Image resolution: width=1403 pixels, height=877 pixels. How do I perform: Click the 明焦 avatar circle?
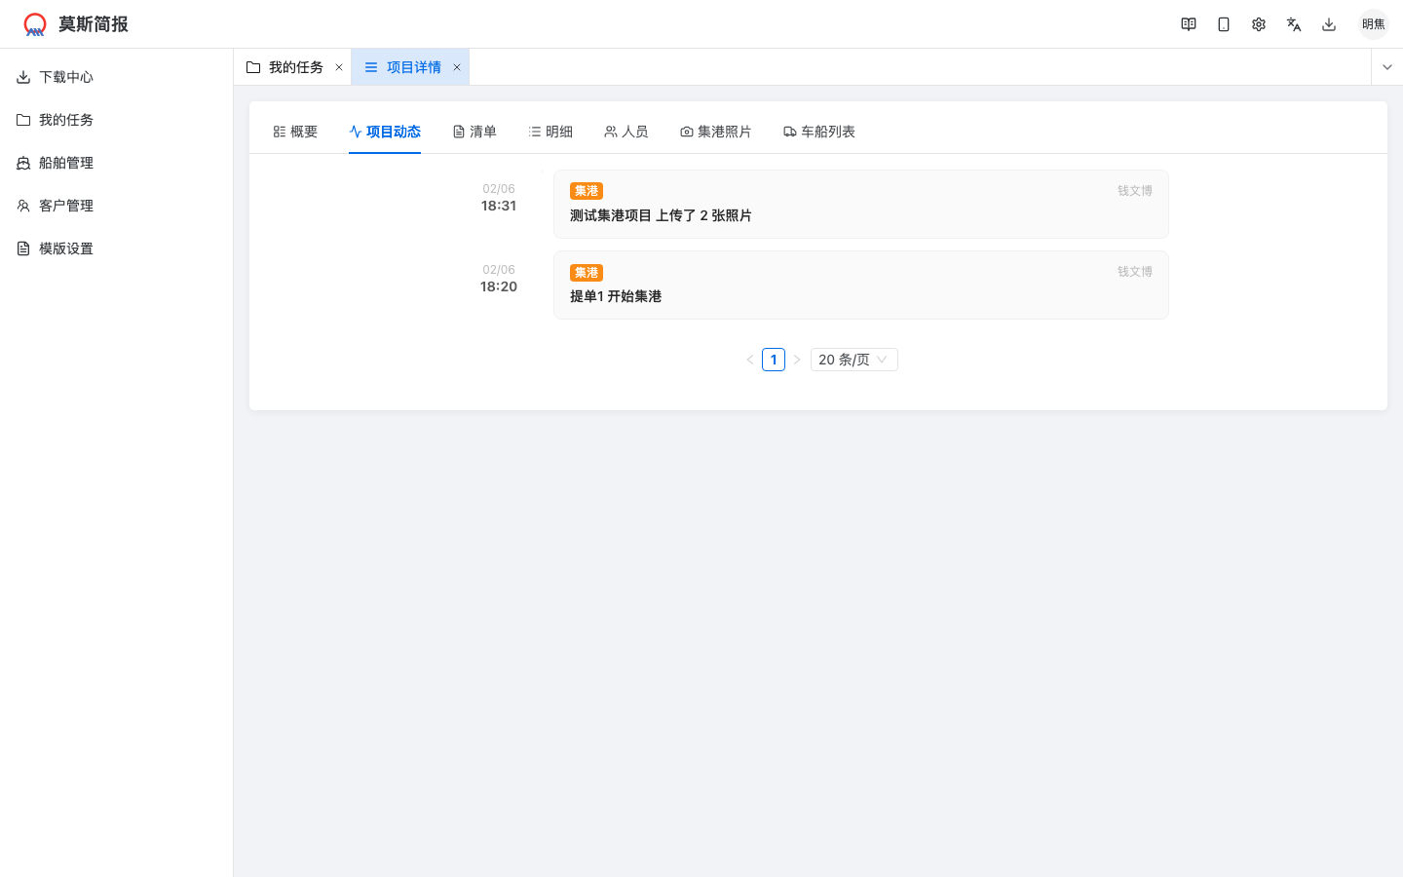(1373, 23)
